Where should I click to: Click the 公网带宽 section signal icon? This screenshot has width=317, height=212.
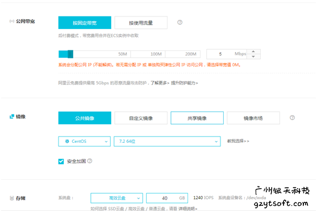point(12,21)
